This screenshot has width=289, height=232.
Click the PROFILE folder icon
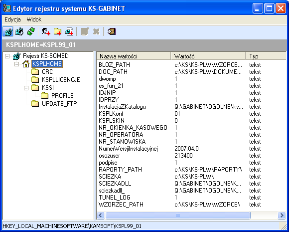(x=44, y=96)
